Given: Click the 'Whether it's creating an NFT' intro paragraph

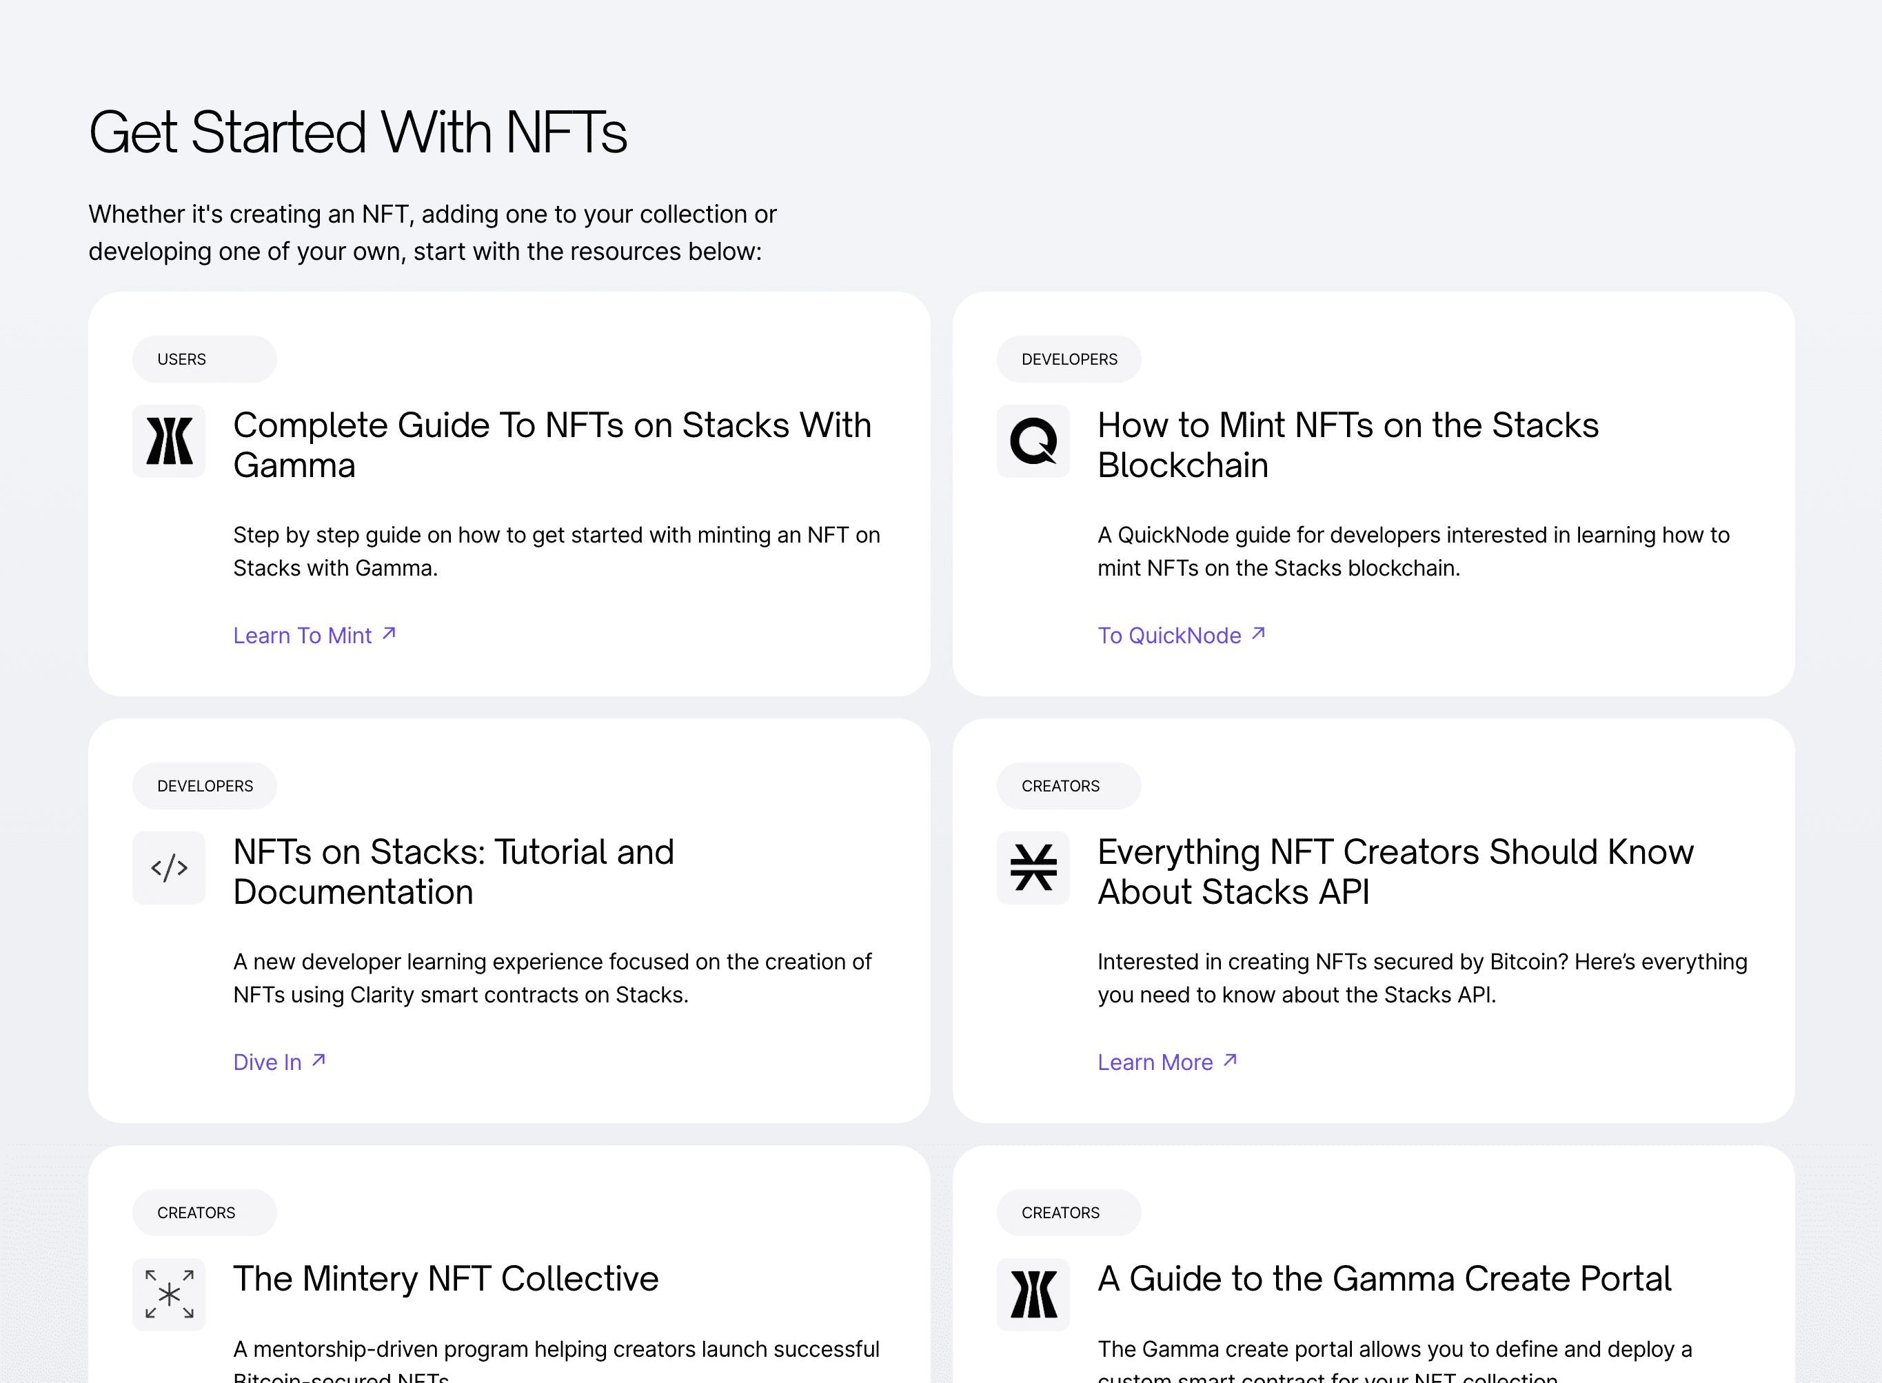Looking at the screenshot, I should click(x=433, y=233).
